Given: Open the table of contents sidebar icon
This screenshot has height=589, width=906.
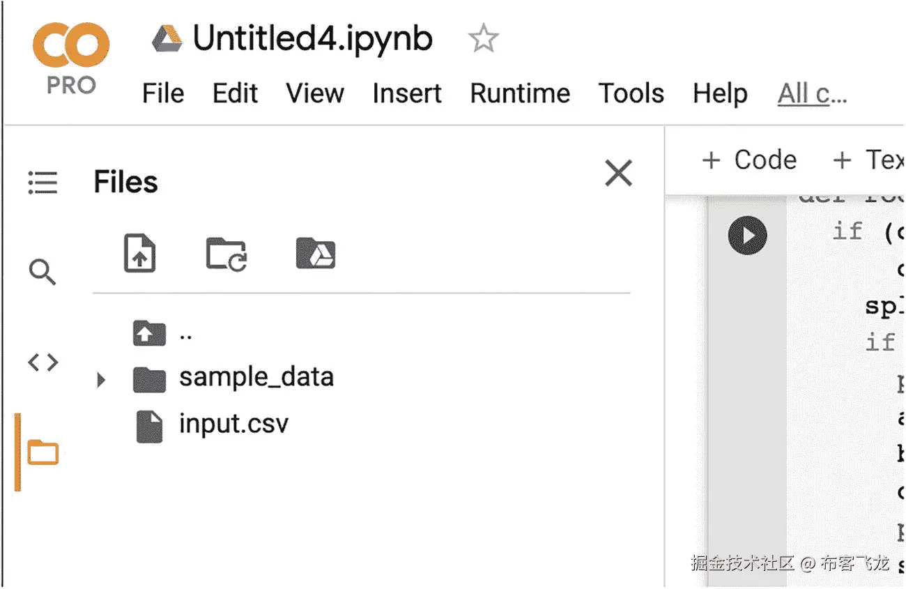Looking at the screenshot, I should click(x=43, y=183).
